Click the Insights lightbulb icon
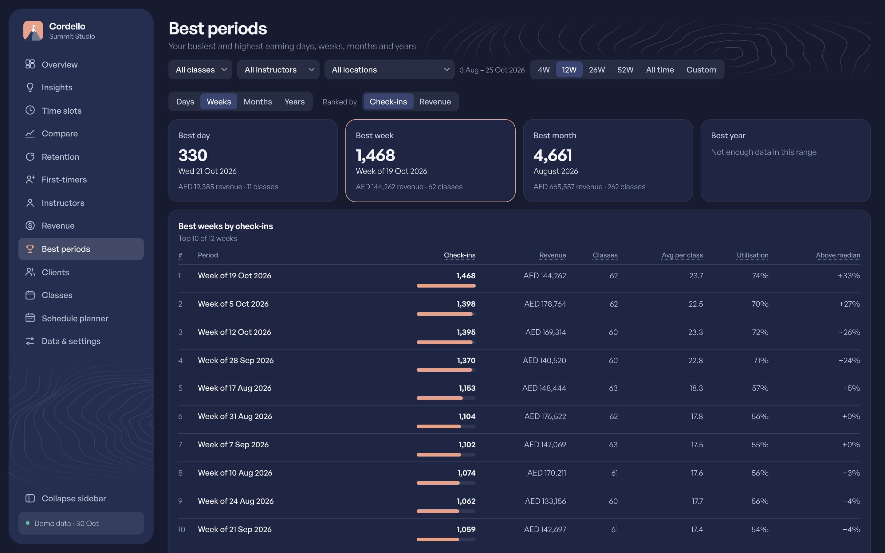 [30, 87]
